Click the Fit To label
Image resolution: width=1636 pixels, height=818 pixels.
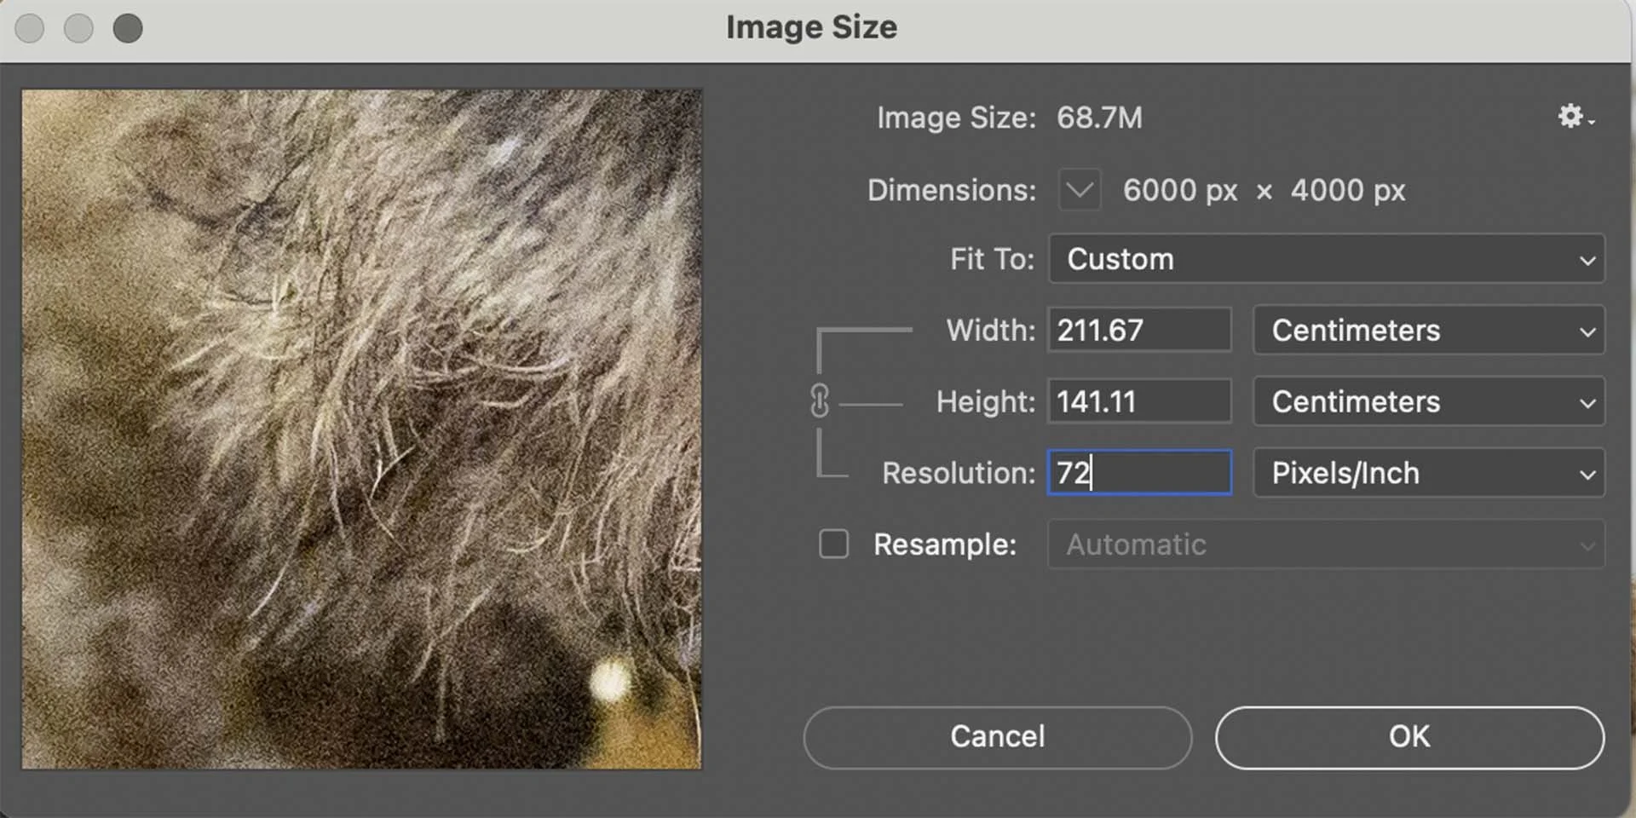[x=990, y=259]
